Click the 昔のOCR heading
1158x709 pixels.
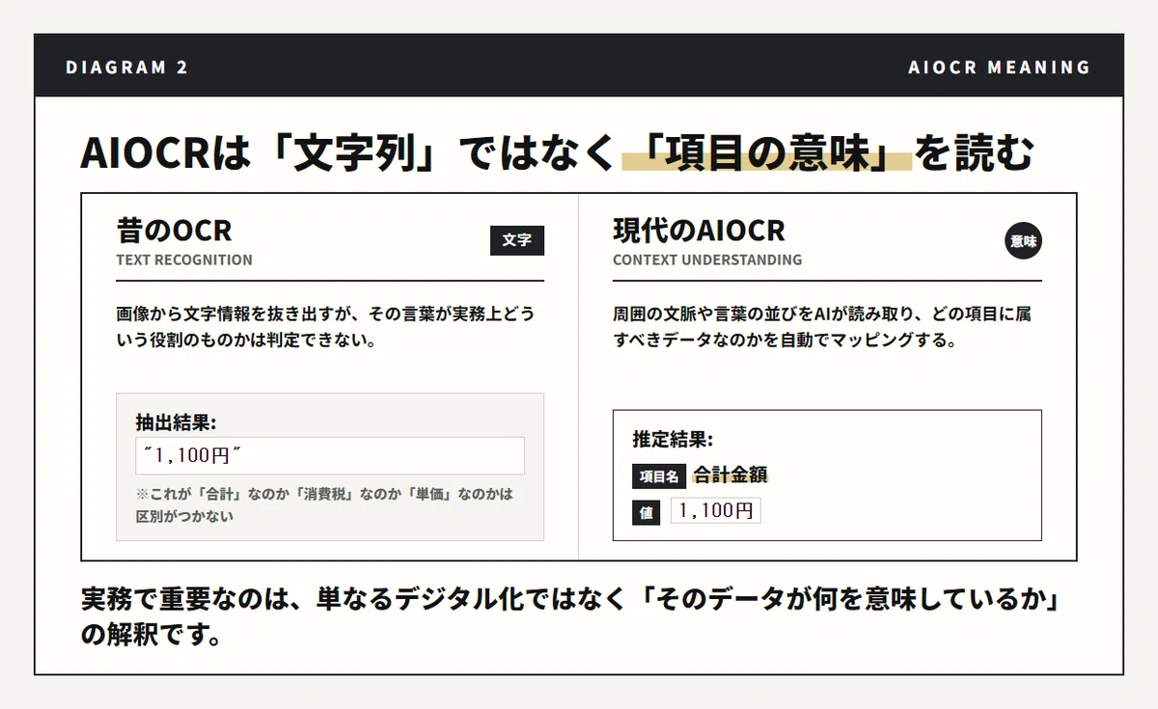[x=174, y=231]
